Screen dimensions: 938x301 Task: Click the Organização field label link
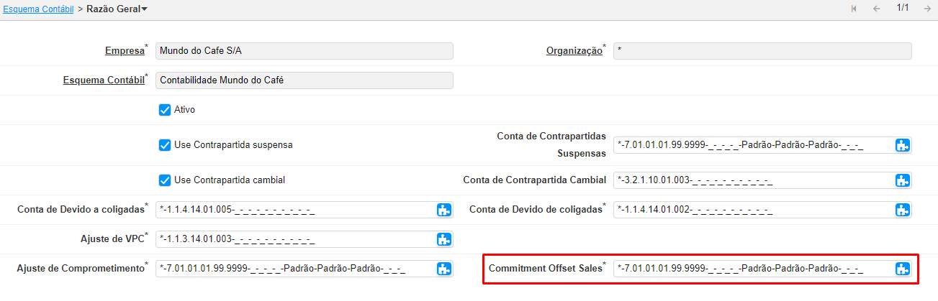tap(573, 51)
